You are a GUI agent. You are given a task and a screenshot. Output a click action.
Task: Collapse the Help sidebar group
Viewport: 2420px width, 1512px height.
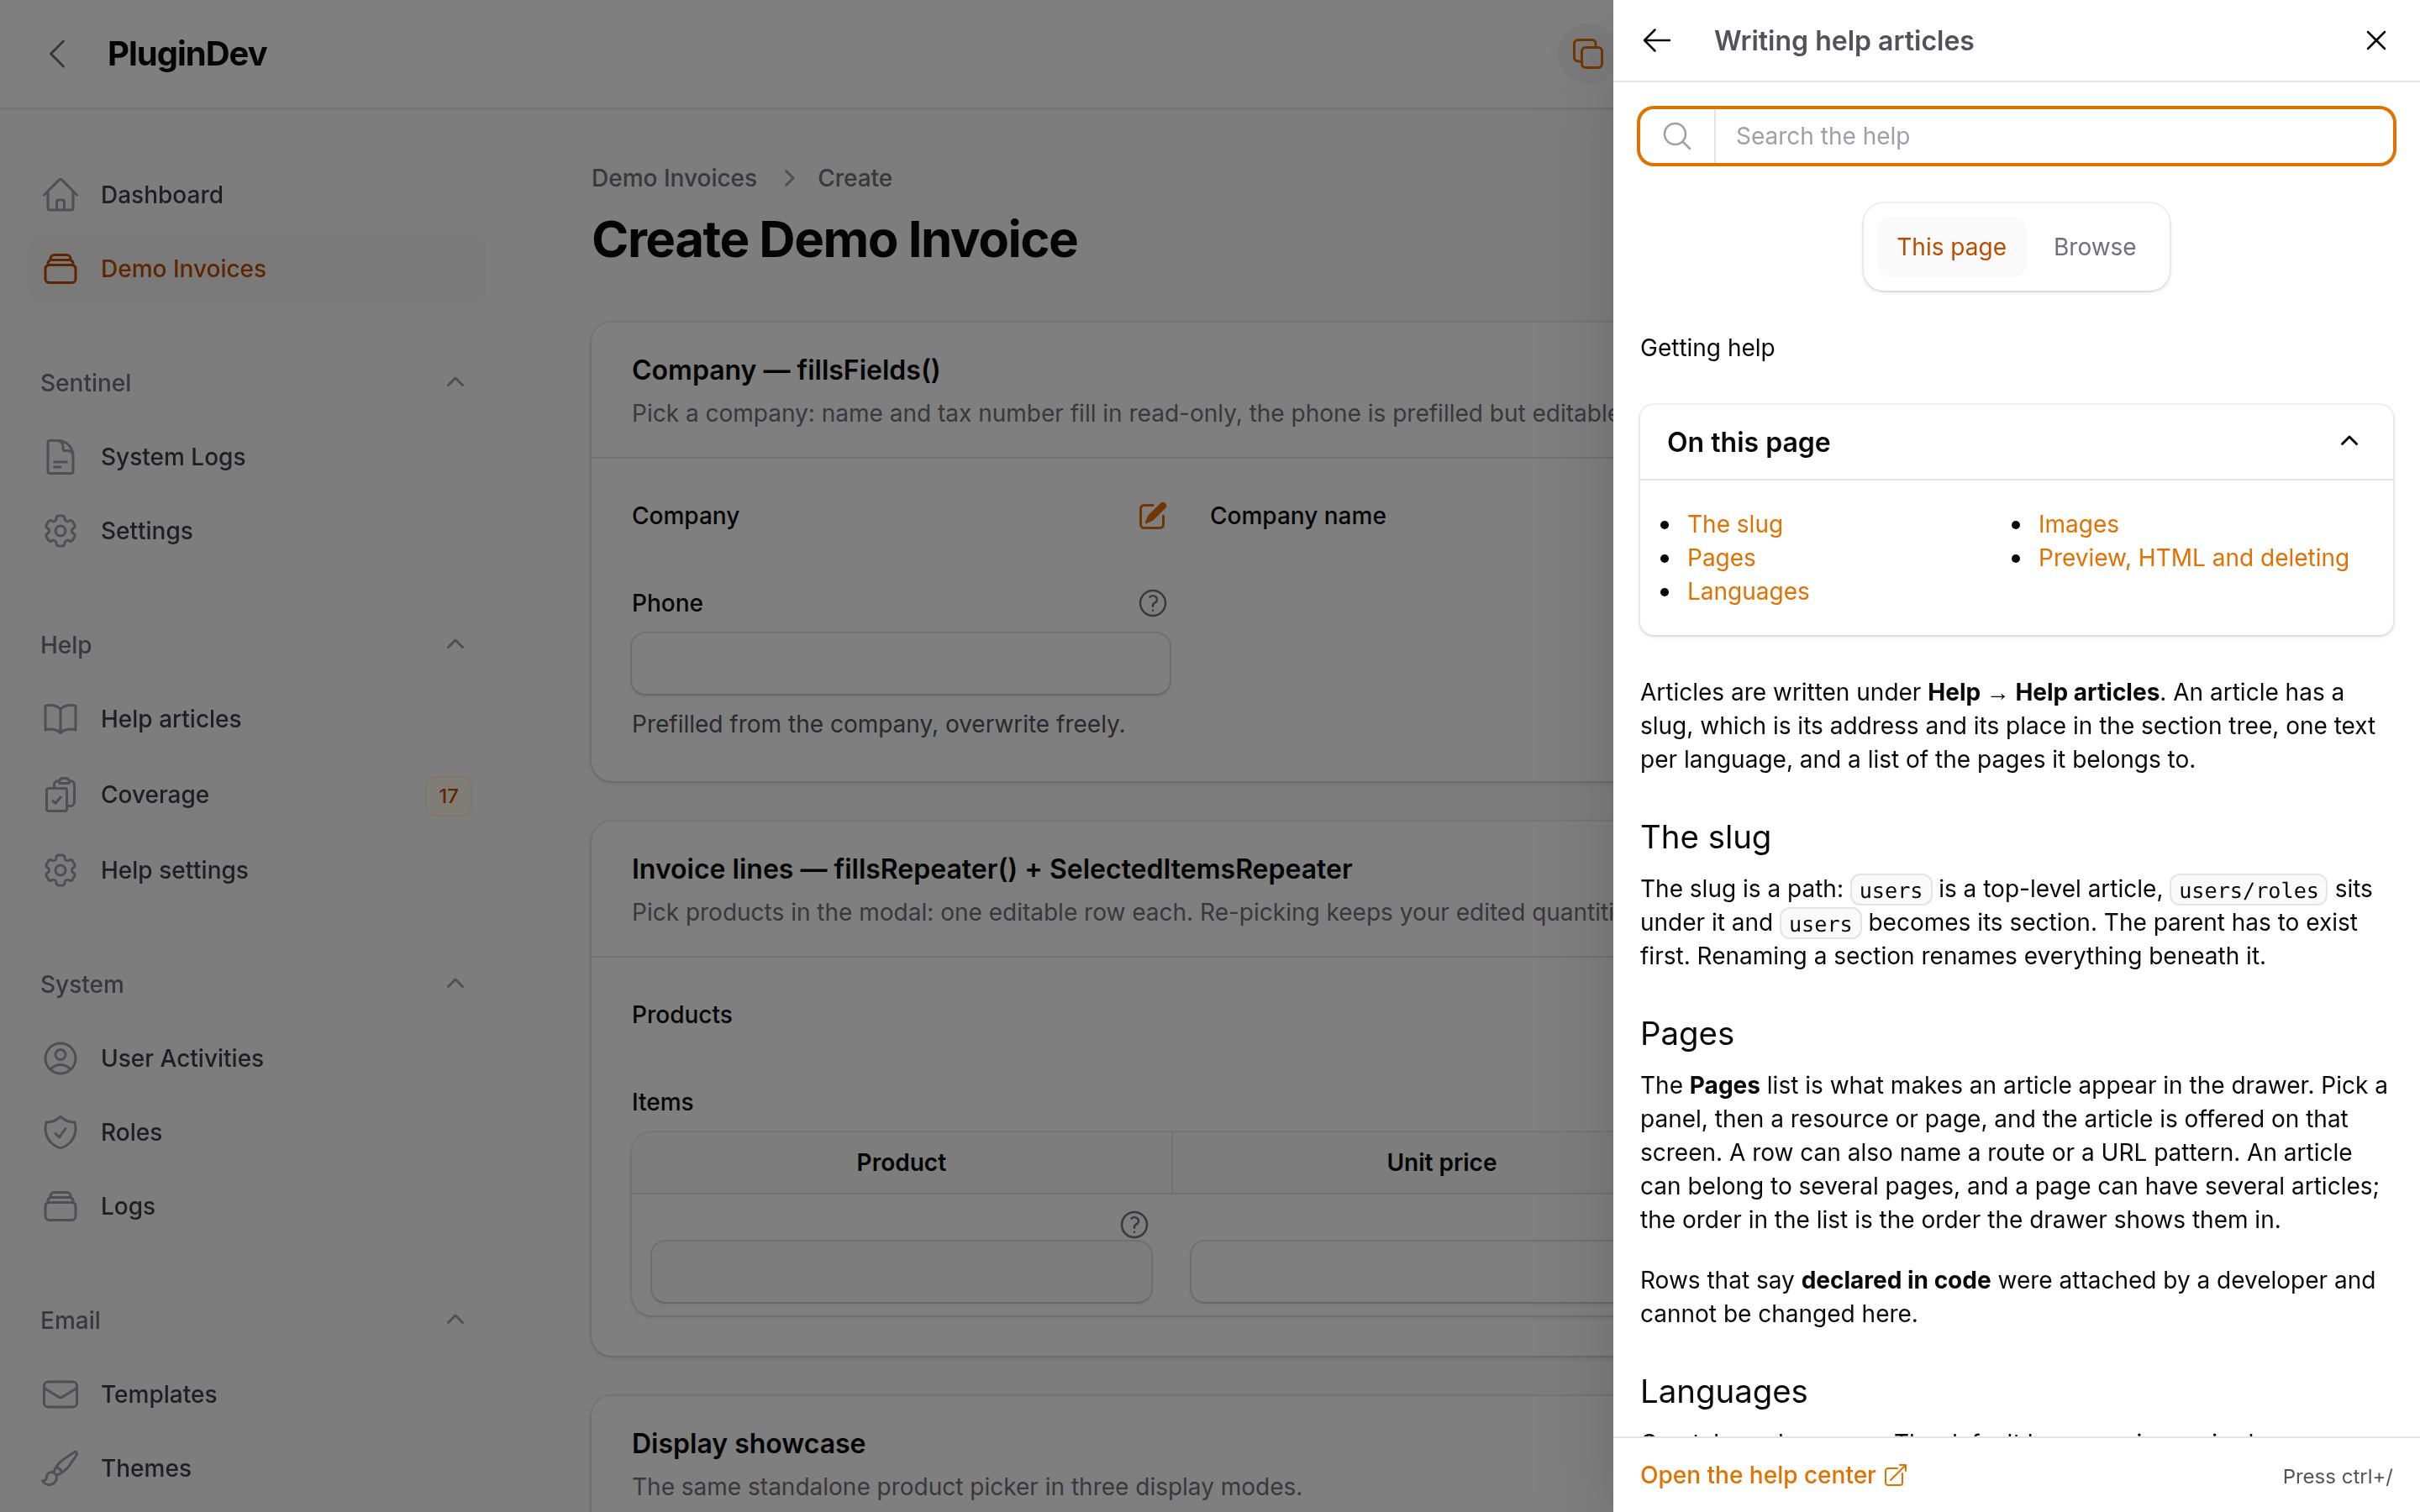tap(455, 645)
